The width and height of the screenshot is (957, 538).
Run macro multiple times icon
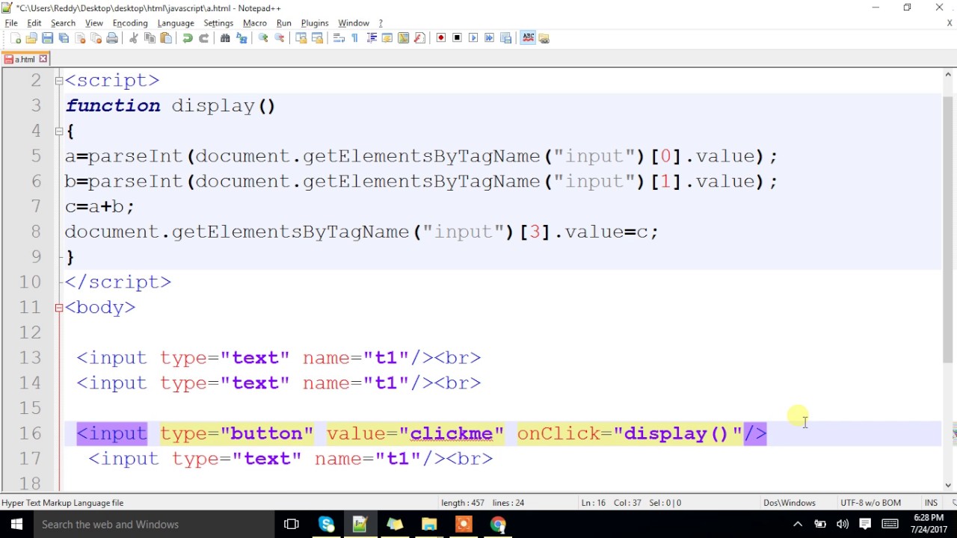(490, 38)
